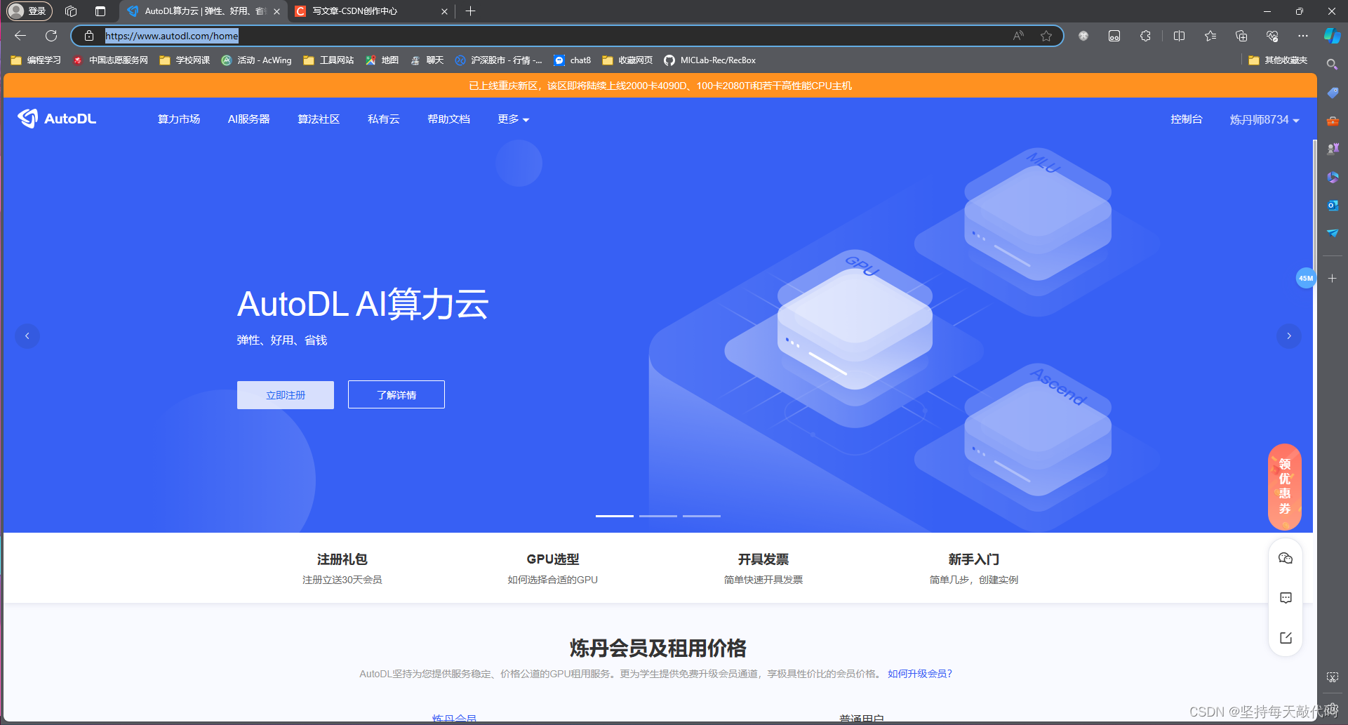Click the read aloud icon in address bar
Viewport: 1348px width, 725px height.
pyautogui.click(x=1018, y=36)
